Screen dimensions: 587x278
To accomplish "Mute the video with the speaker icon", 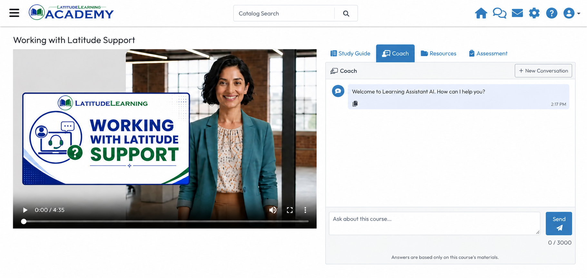I will (273, 210).
